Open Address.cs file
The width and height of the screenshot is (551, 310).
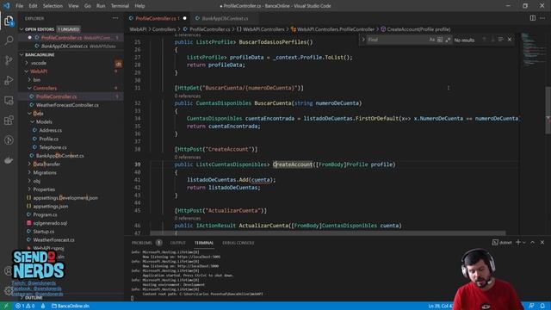[50, 130]
